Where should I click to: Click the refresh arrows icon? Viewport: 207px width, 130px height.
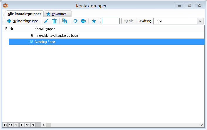(75, 21)
